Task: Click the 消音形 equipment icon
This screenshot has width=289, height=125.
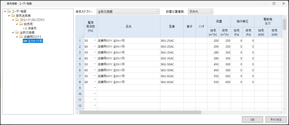Action: point(25,28)
